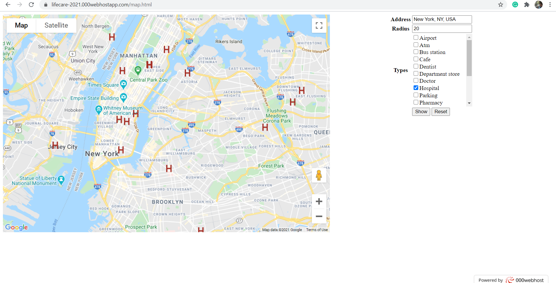The height and width of the screenshot is (283, 556).
Task: Enable the Parking checkbox
Action: point(416,95)
